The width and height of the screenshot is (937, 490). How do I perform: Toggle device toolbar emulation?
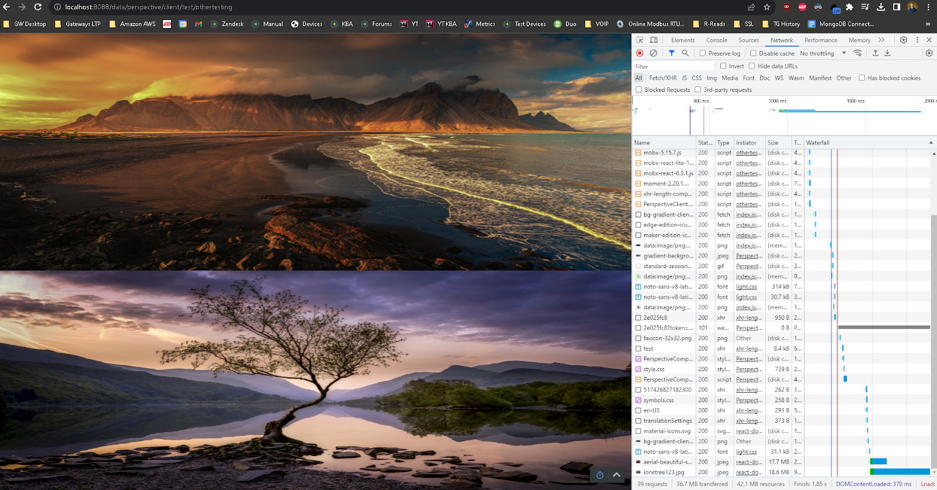pyautogui.click(x=654, y=40)
